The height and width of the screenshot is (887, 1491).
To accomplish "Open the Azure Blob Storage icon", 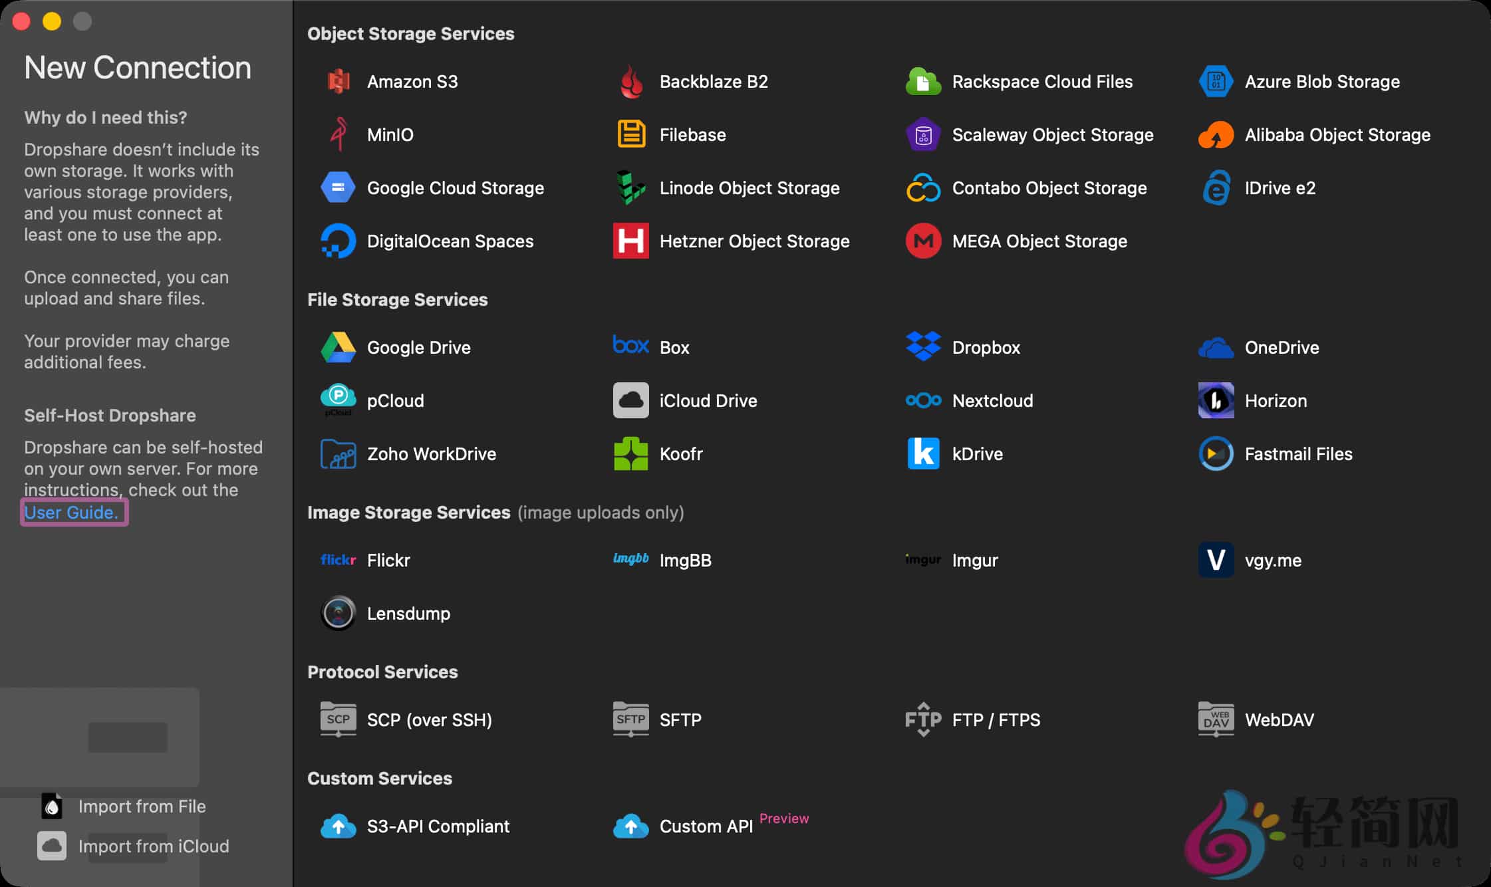I will click(x=1216, y=82).
